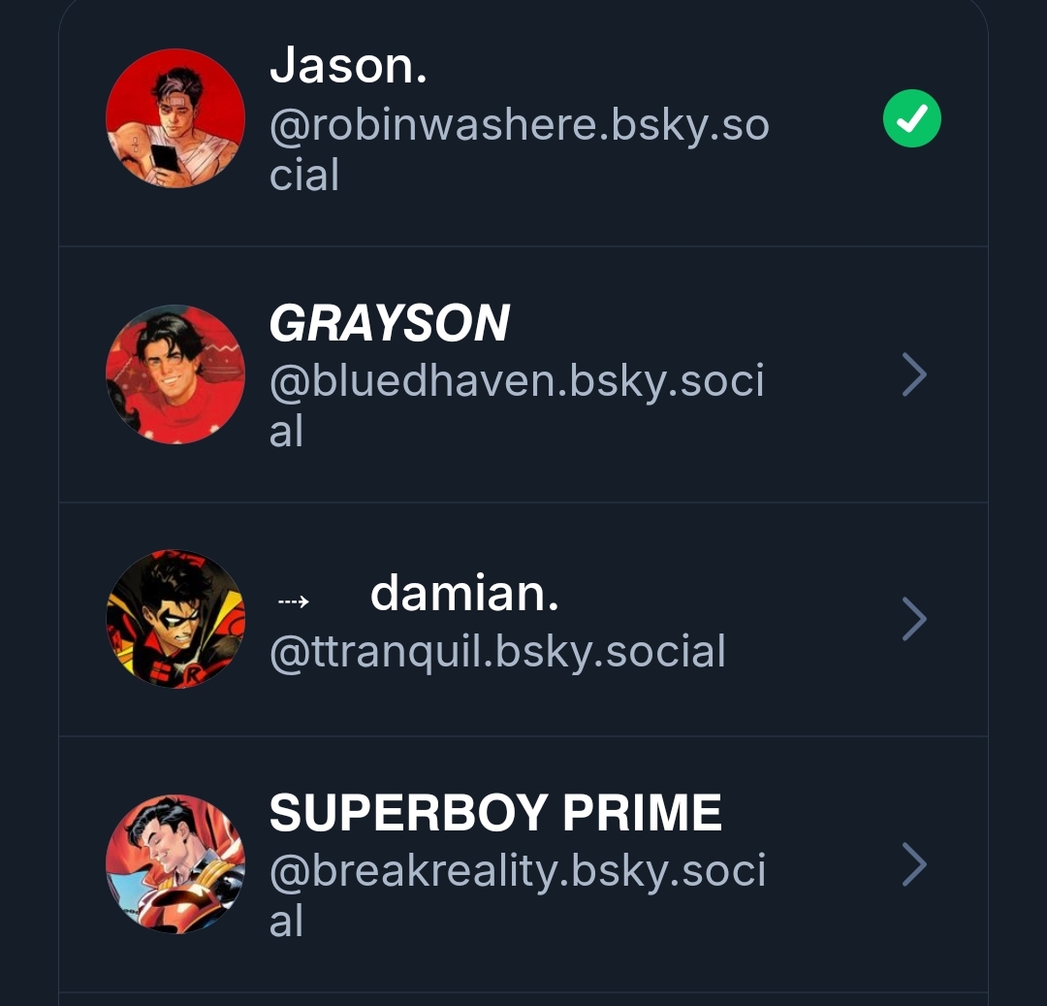
Task: Click the @robinwashere.bsky.social handle
Action: (x=520, y=149)
